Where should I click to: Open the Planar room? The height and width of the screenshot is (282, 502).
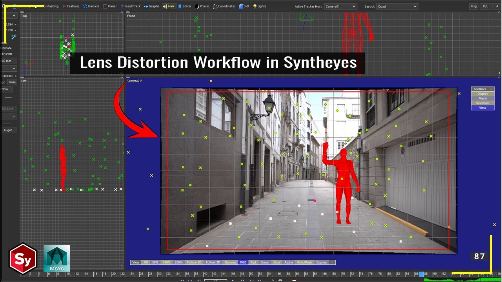(x=110, y=6)
